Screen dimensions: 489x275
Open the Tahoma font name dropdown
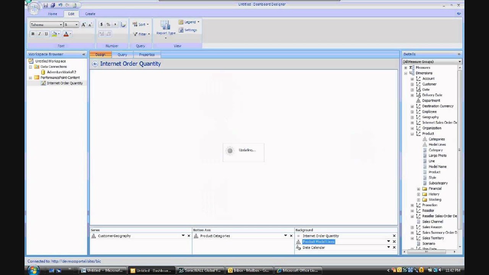(61, 25)
